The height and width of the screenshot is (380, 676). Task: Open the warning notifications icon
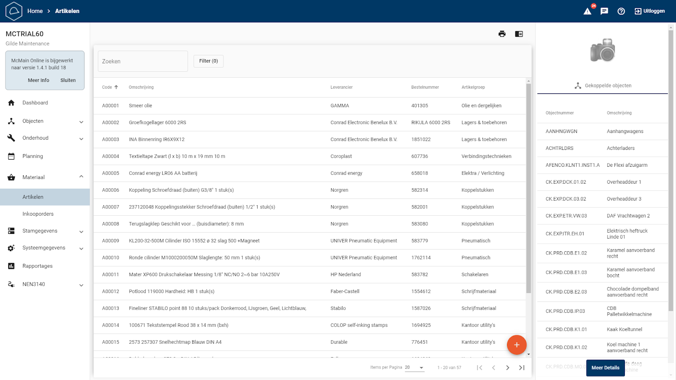[x=587, y=11]
